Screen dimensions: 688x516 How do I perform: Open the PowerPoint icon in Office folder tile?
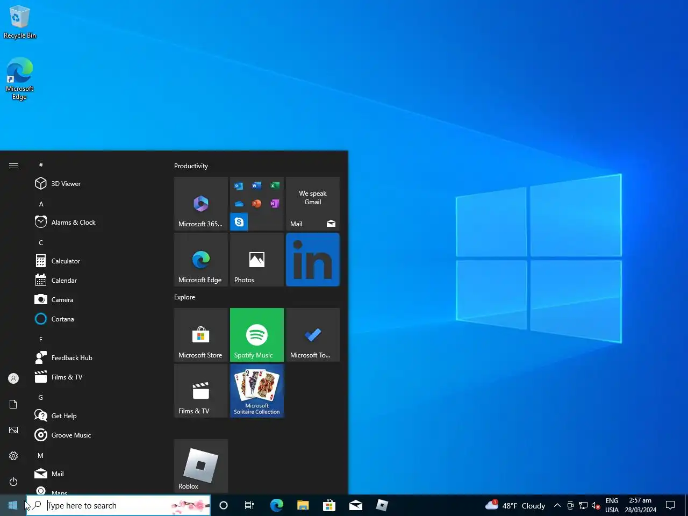click(257, 203)
